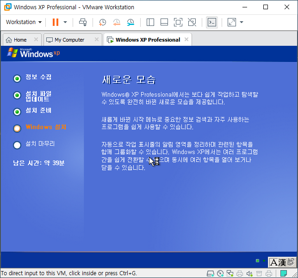Toggle the thumbnail bar view
Viewport: 298px width, 278px height.
point(164,22)
